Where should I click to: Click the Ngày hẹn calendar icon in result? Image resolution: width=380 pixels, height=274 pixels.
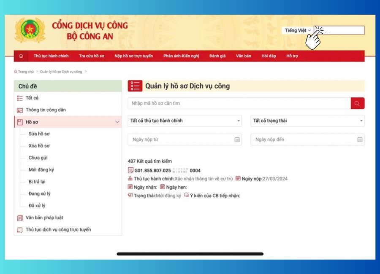pyautogui.click(x=163, y=187)
